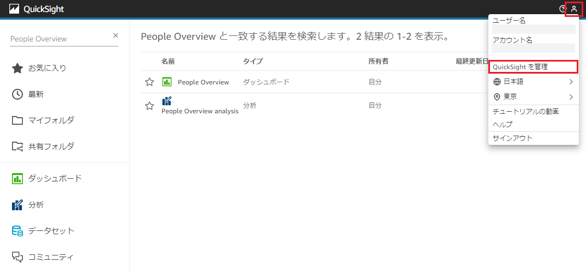586x274 pixels.
Task: Click the dataset database icon in sidebar
Action: (17, 231)
